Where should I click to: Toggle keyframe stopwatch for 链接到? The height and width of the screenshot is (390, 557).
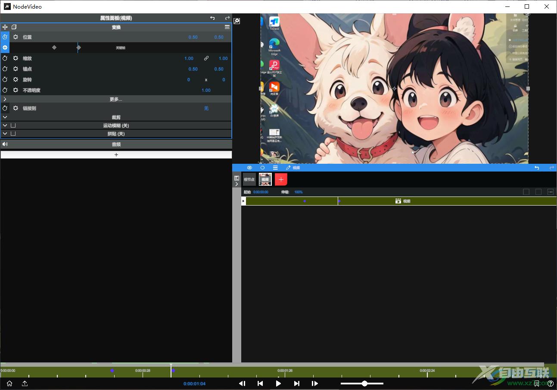[x=5, y=108]
